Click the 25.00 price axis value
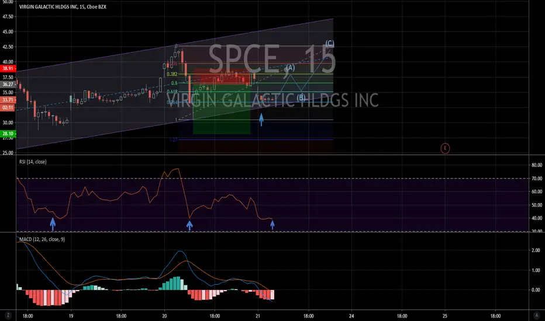This screenshot has height=321, width=545. [x=8, y=153]
